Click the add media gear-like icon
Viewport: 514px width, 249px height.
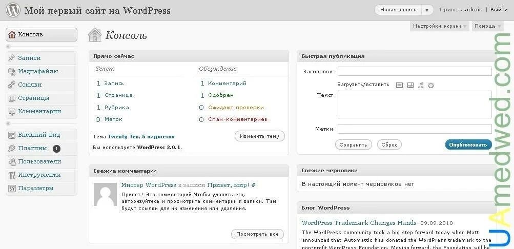coord(431,85)
